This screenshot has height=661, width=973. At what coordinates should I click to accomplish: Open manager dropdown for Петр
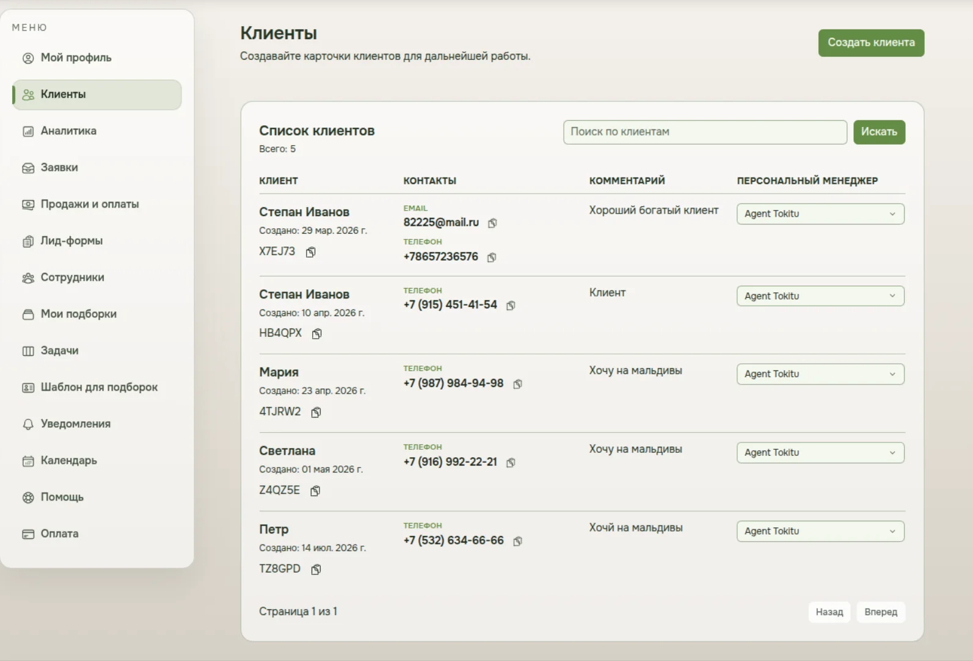pos(820,532)
